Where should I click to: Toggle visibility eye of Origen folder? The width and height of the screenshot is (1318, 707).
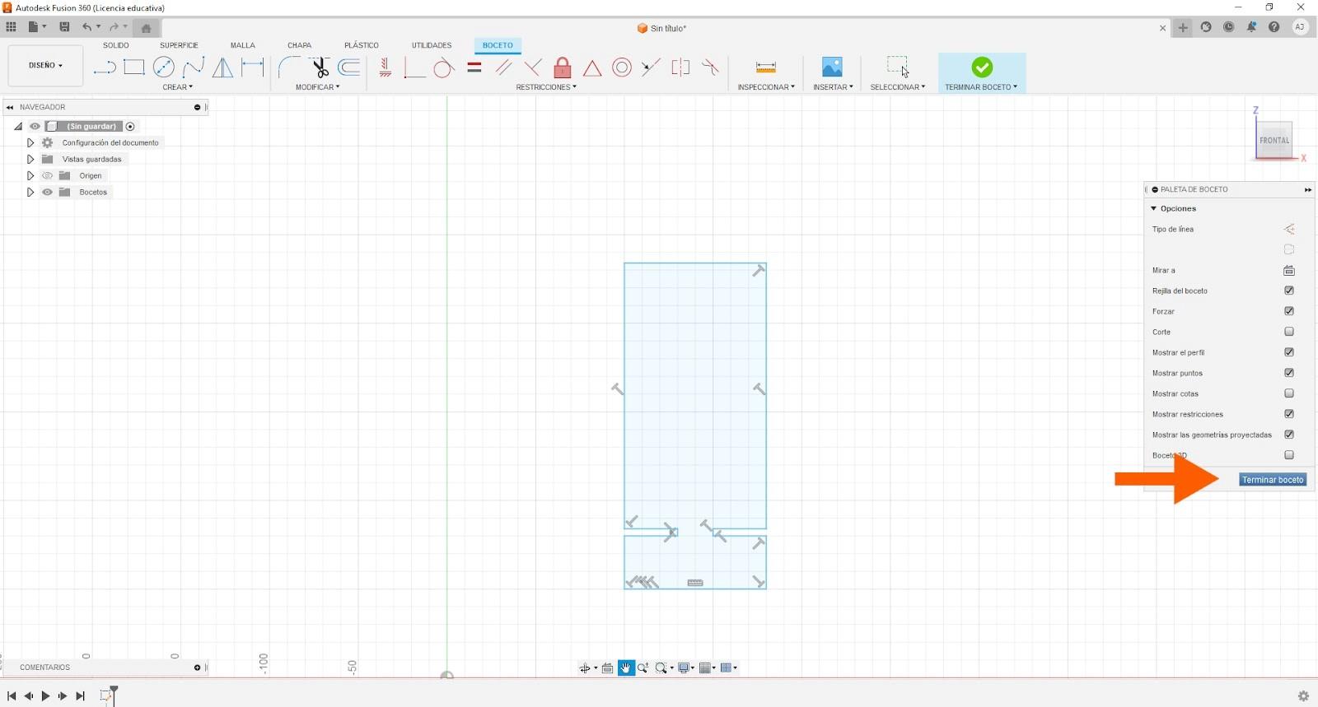pyautogui.click(x=47, y=175)
